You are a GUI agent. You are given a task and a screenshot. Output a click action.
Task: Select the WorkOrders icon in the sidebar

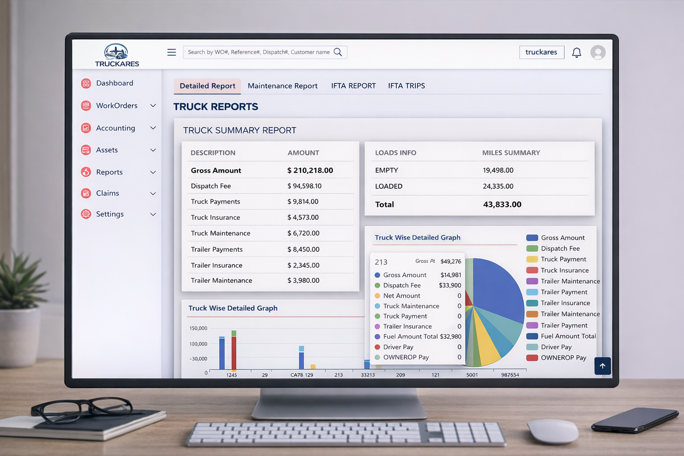tap(85, 106)
